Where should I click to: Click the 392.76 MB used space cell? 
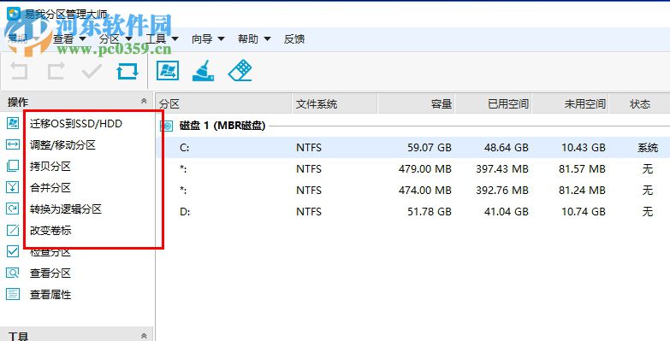click(x=501, y=191)
